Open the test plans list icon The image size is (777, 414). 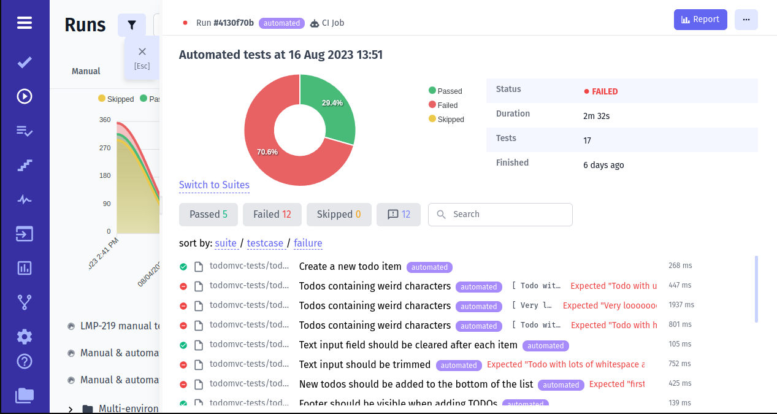coord(25,131)
